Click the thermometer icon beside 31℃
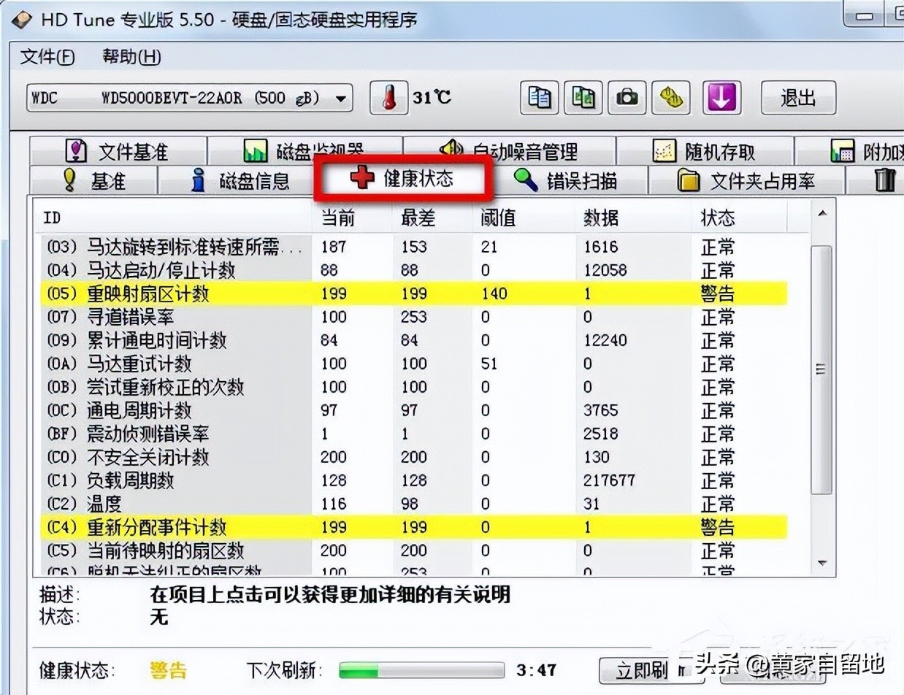The height and width of the screenshot is (695, 904). coord(388,97)
